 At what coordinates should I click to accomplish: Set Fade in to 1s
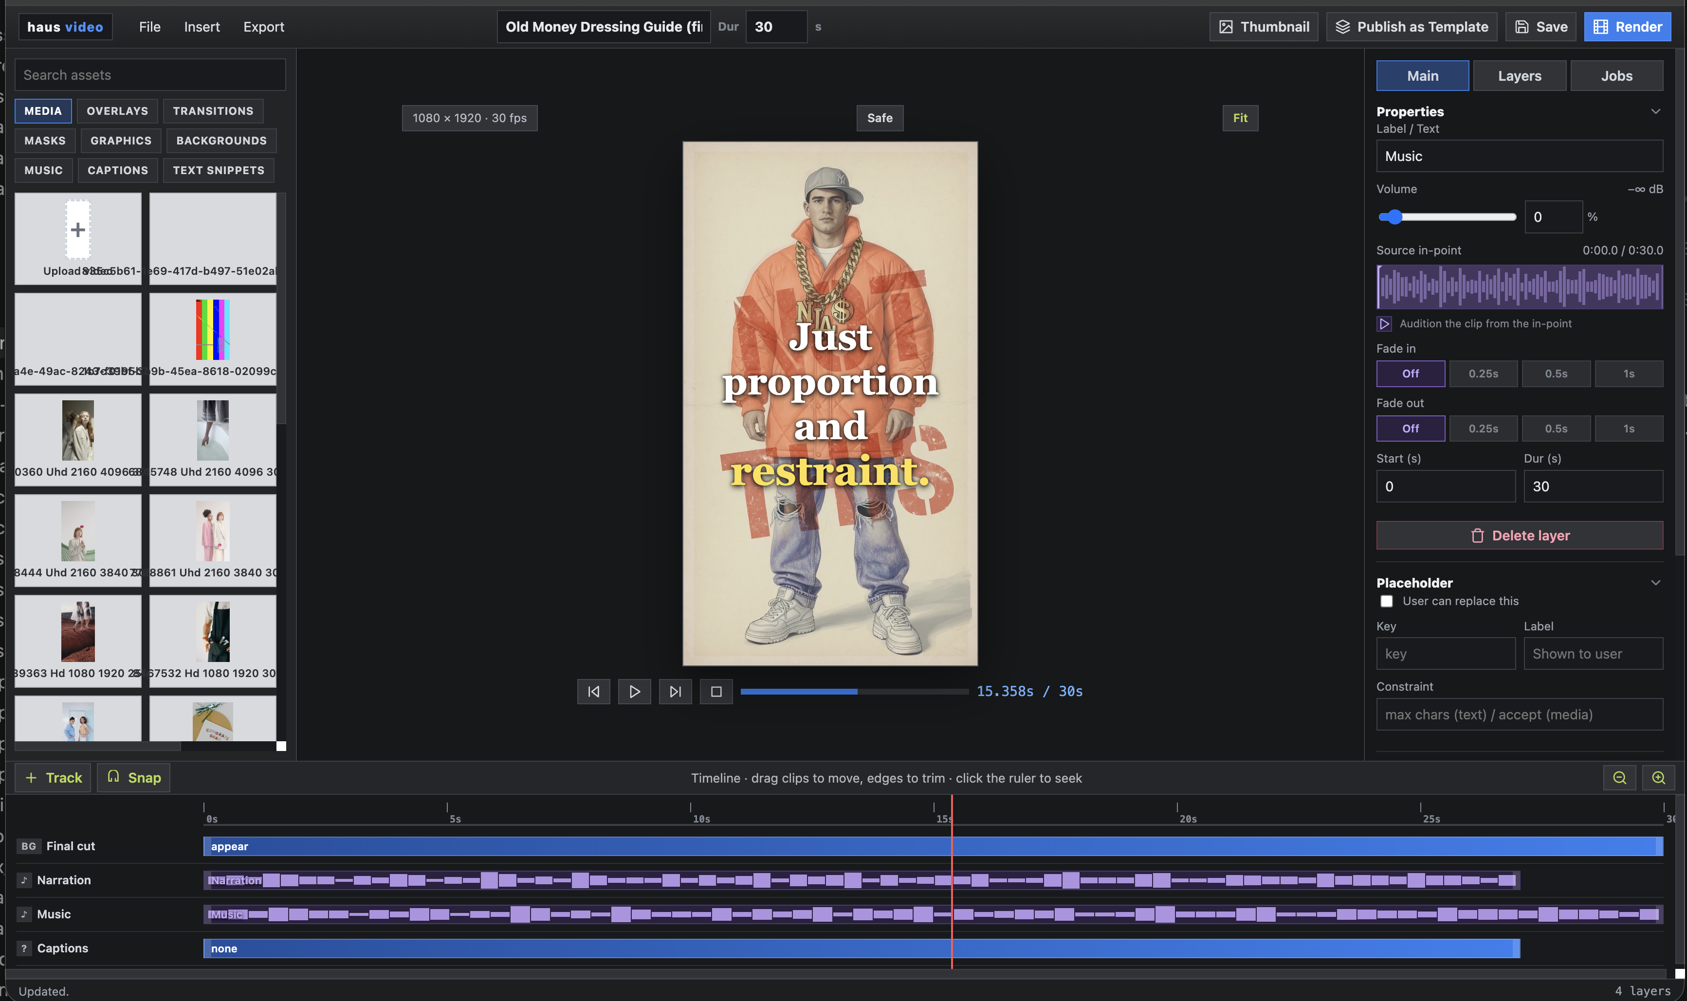coord(1629,374)
